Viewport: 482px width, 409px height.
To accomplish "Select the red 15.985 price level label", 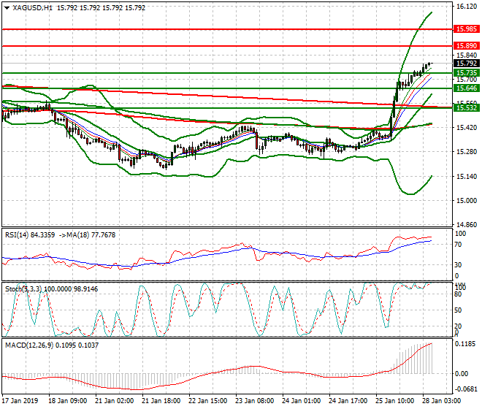I will [466, 29].
